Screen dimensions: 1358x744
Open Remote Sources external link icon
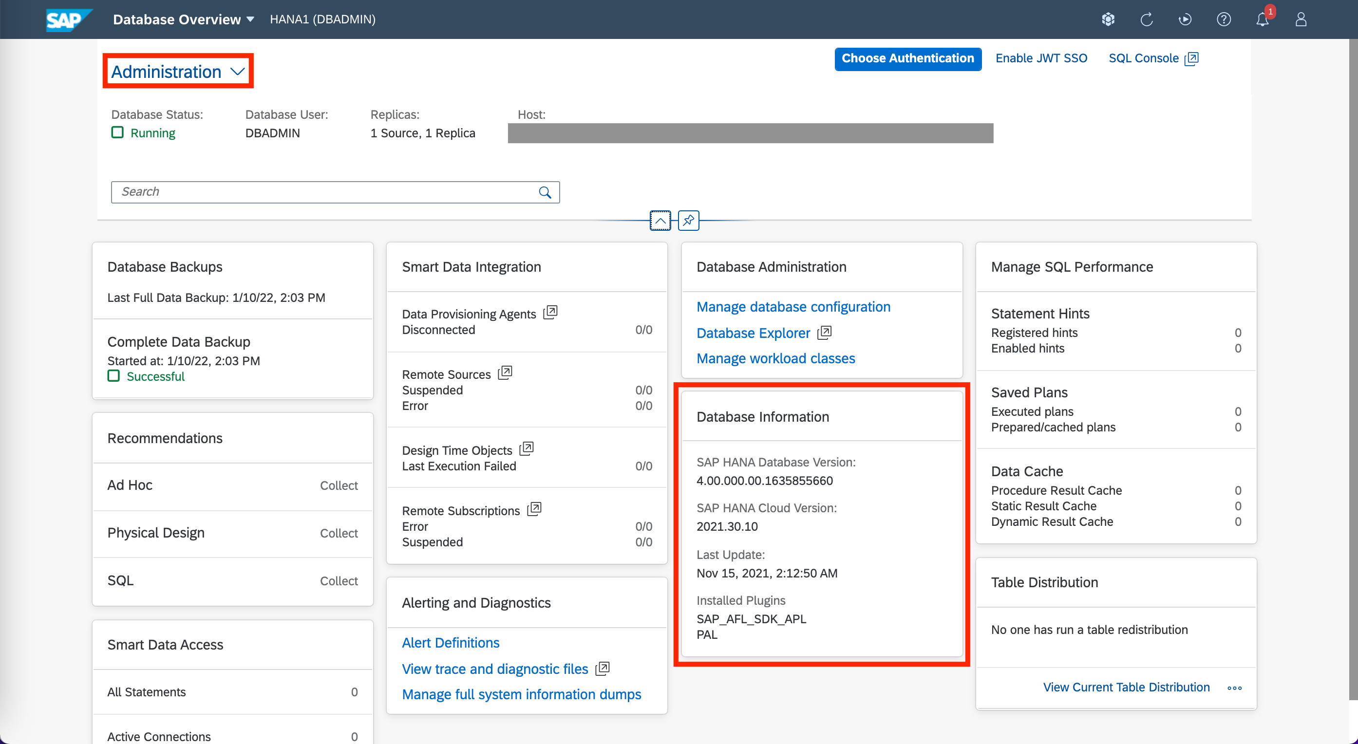[505, 373]
